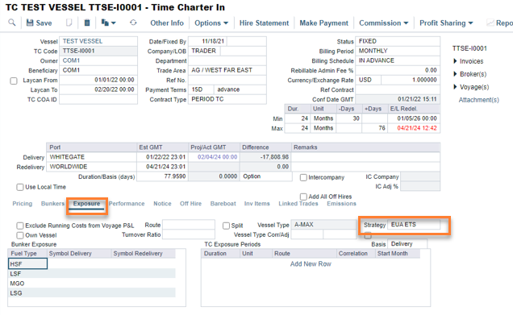Toggle the Split checkbox
This screenshot has width=513, height=315.
pos(226,226)
